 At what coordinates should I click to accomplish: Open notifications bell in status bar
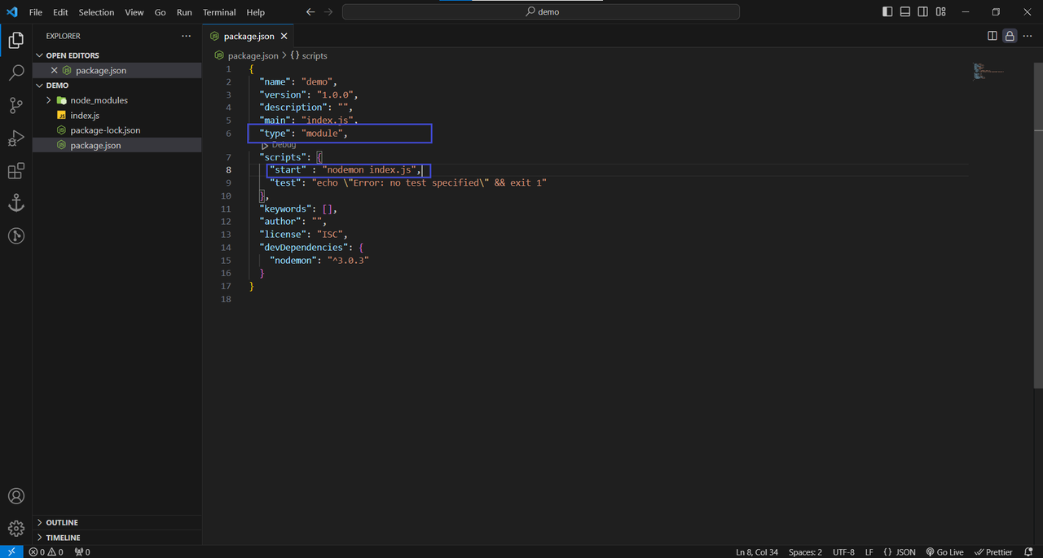tap(1028, 551)
